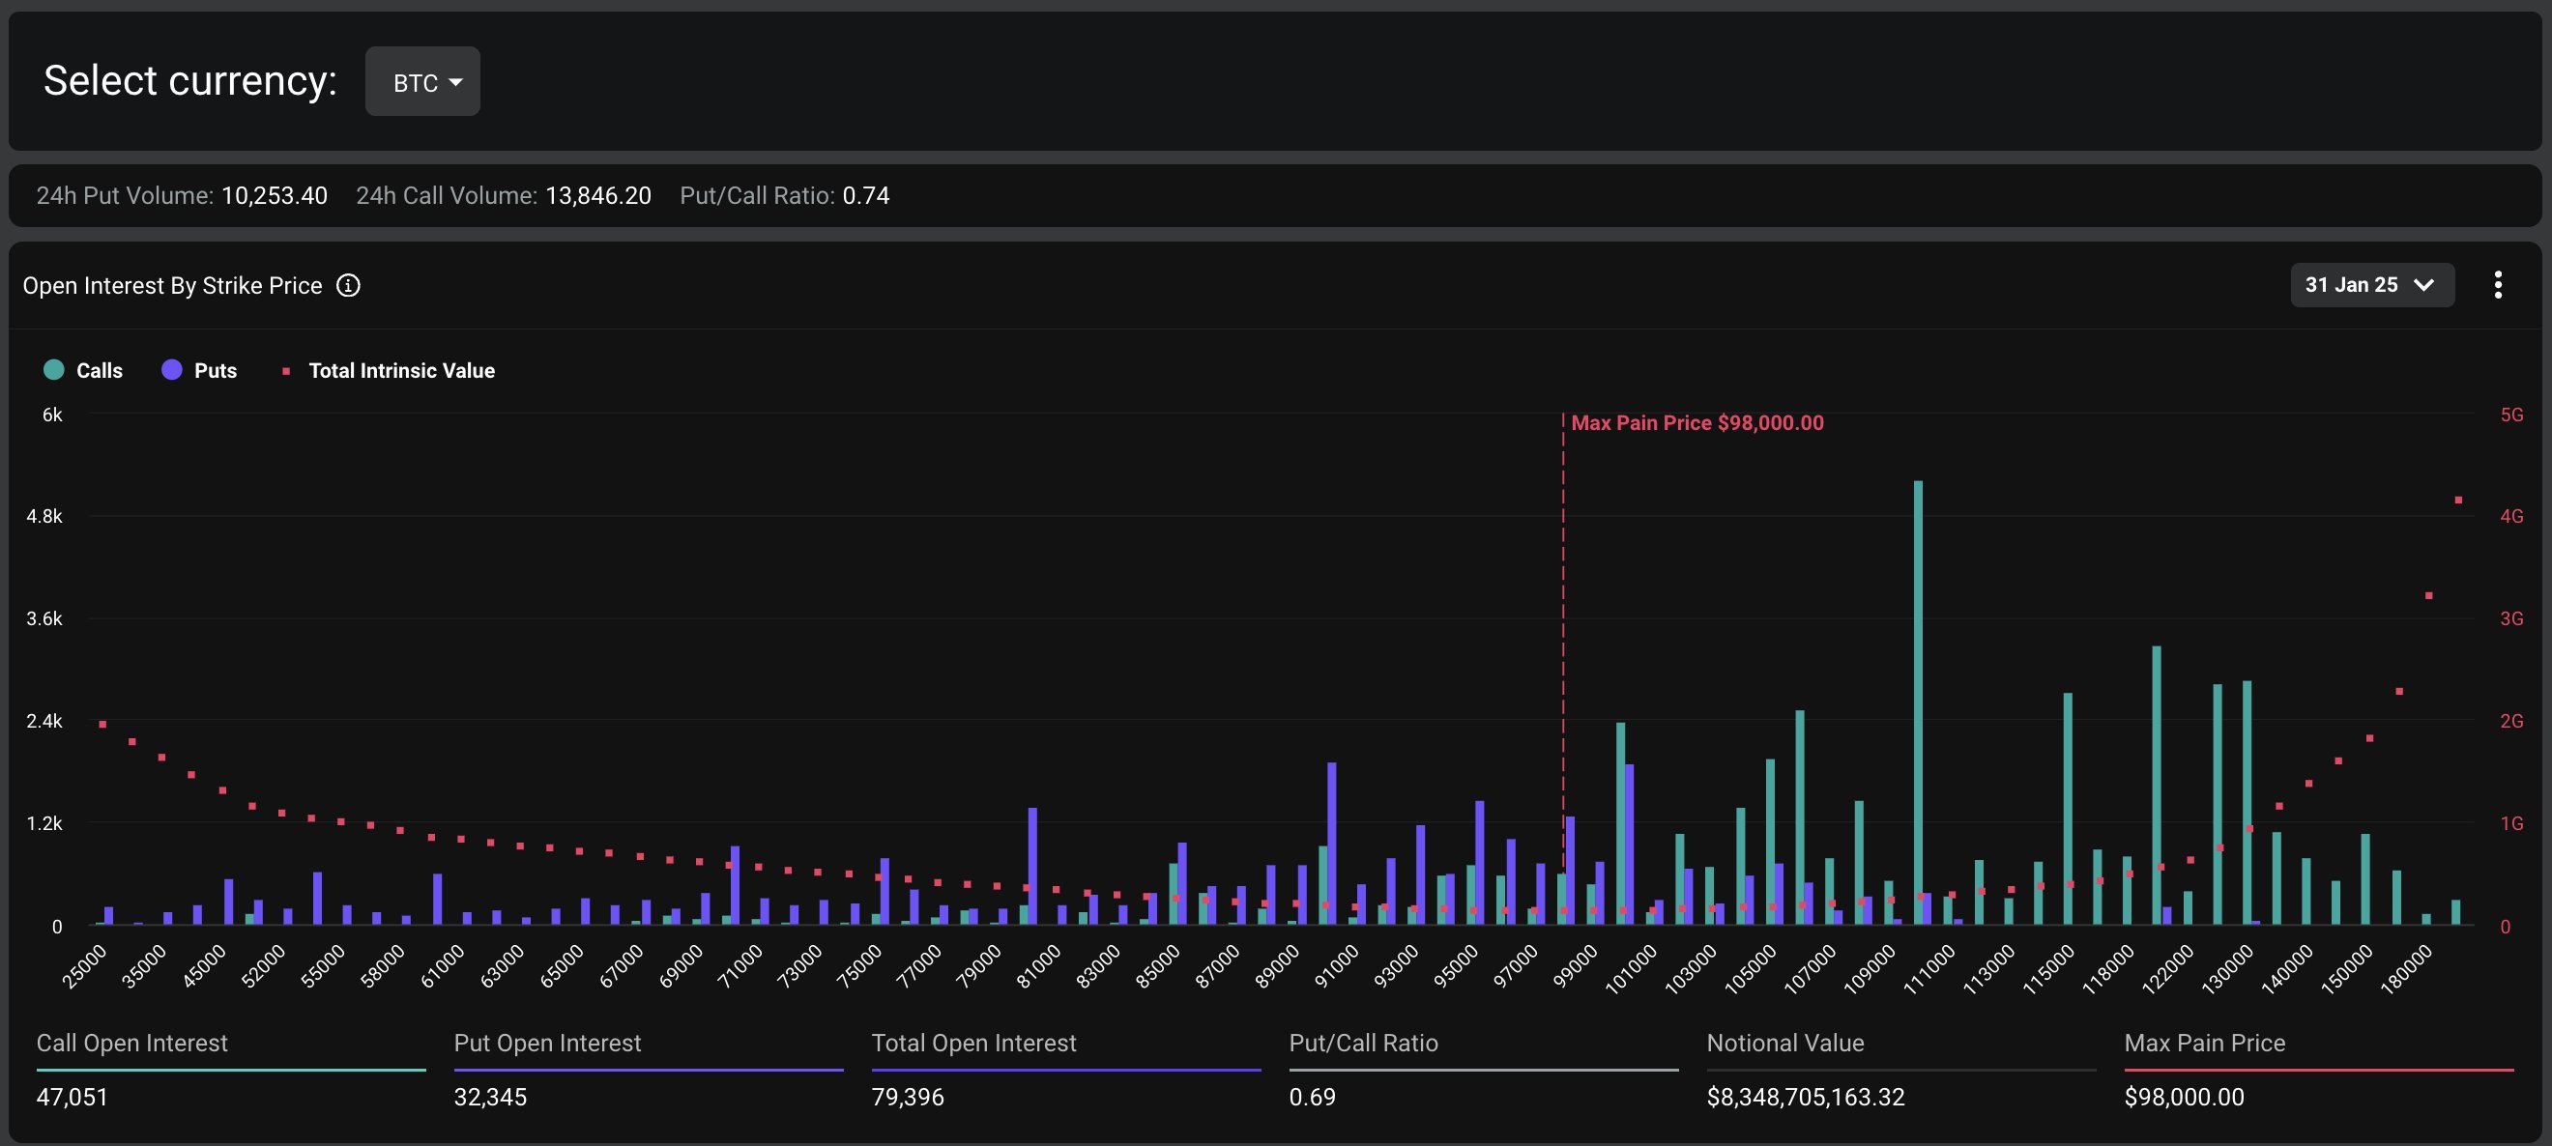Select the Put Open Interest stat
The height and width of the screenshot is (1146, 2552).
(x=547, y=1043)
